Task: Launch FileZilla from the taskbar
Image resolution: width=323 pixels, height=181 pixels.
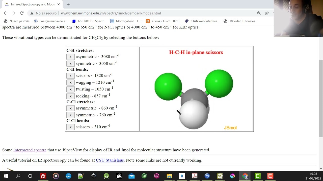Action: click(43, 176)
